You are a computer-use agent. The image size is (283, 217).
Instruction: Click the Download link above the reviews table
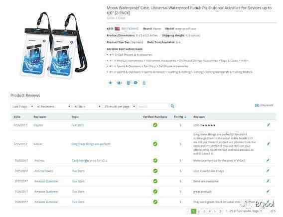[264, 105]
